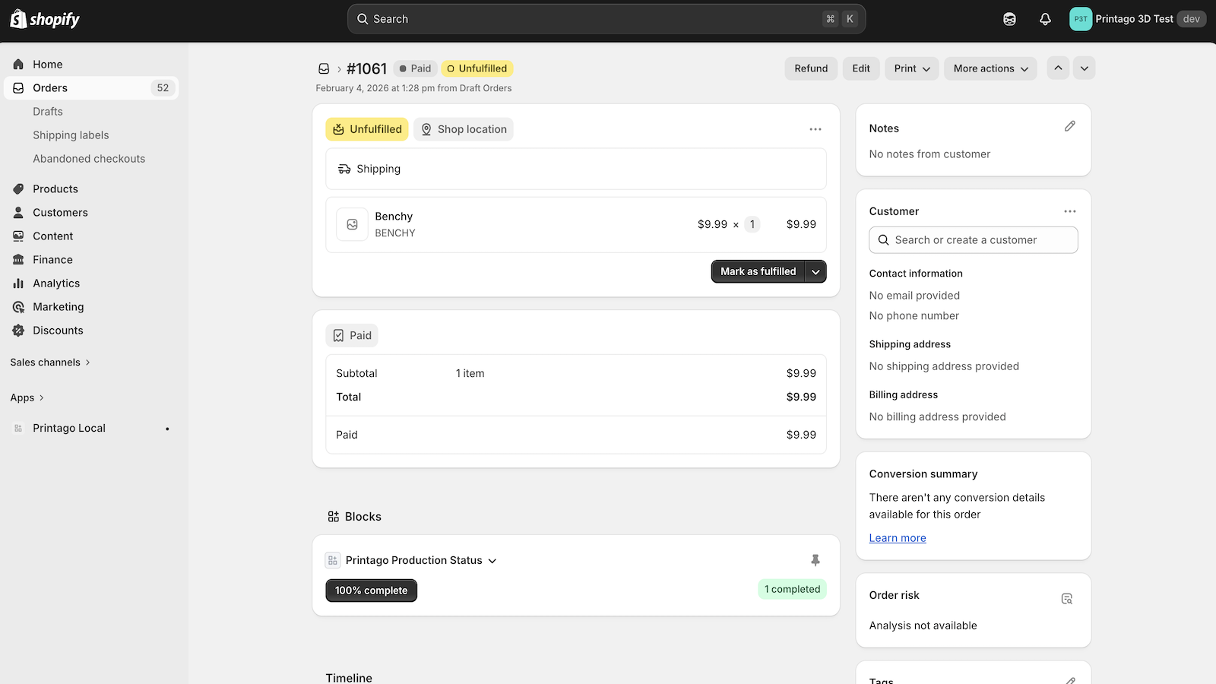
Task: Open Shopify Inbox from the top bar
Action: [x=1009, y=18]
